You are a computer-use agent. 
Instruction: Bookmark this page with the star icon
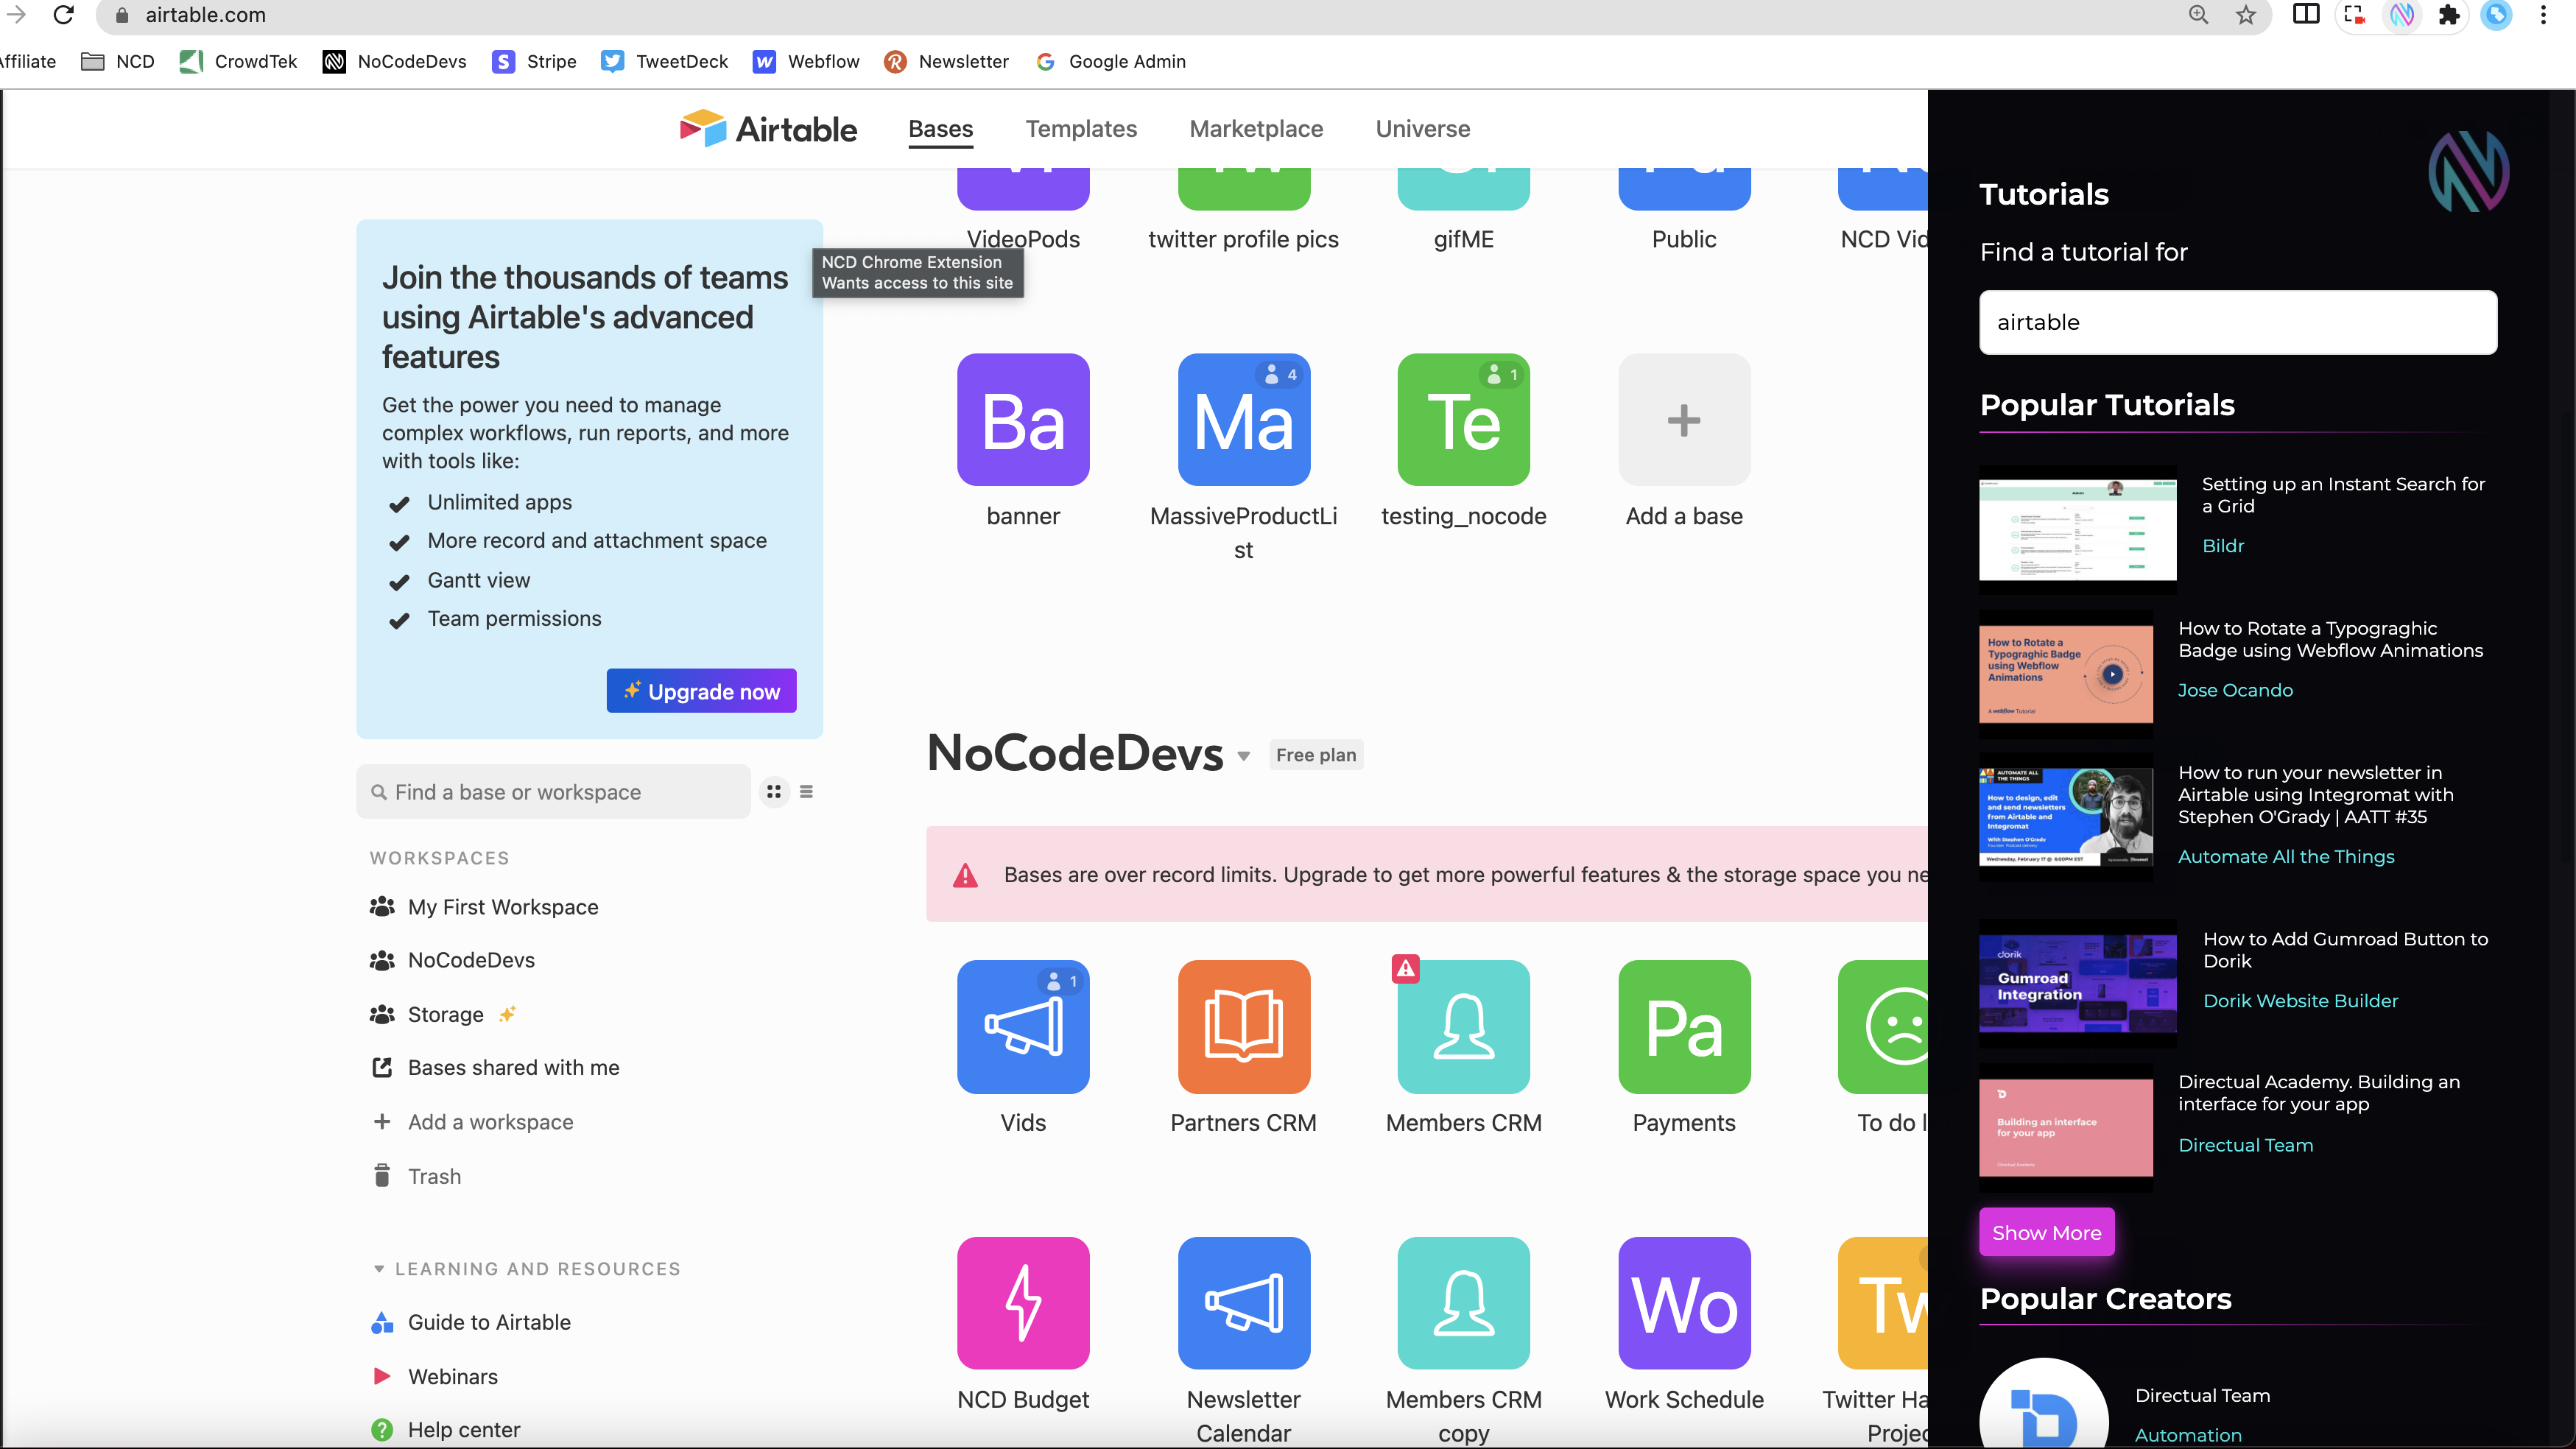coord(2246,15)
